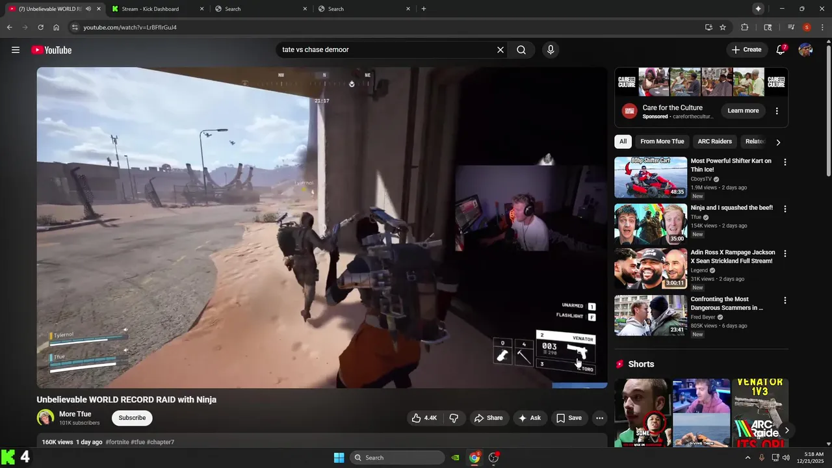This screenshot has width=832, height=468.
Task: Click the Ask button
Action: 529,418
